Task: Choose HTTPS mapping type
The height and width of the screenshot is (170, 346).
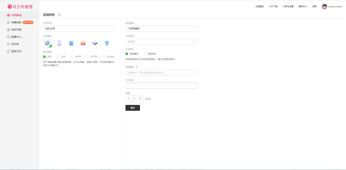Action: (88, 57)
